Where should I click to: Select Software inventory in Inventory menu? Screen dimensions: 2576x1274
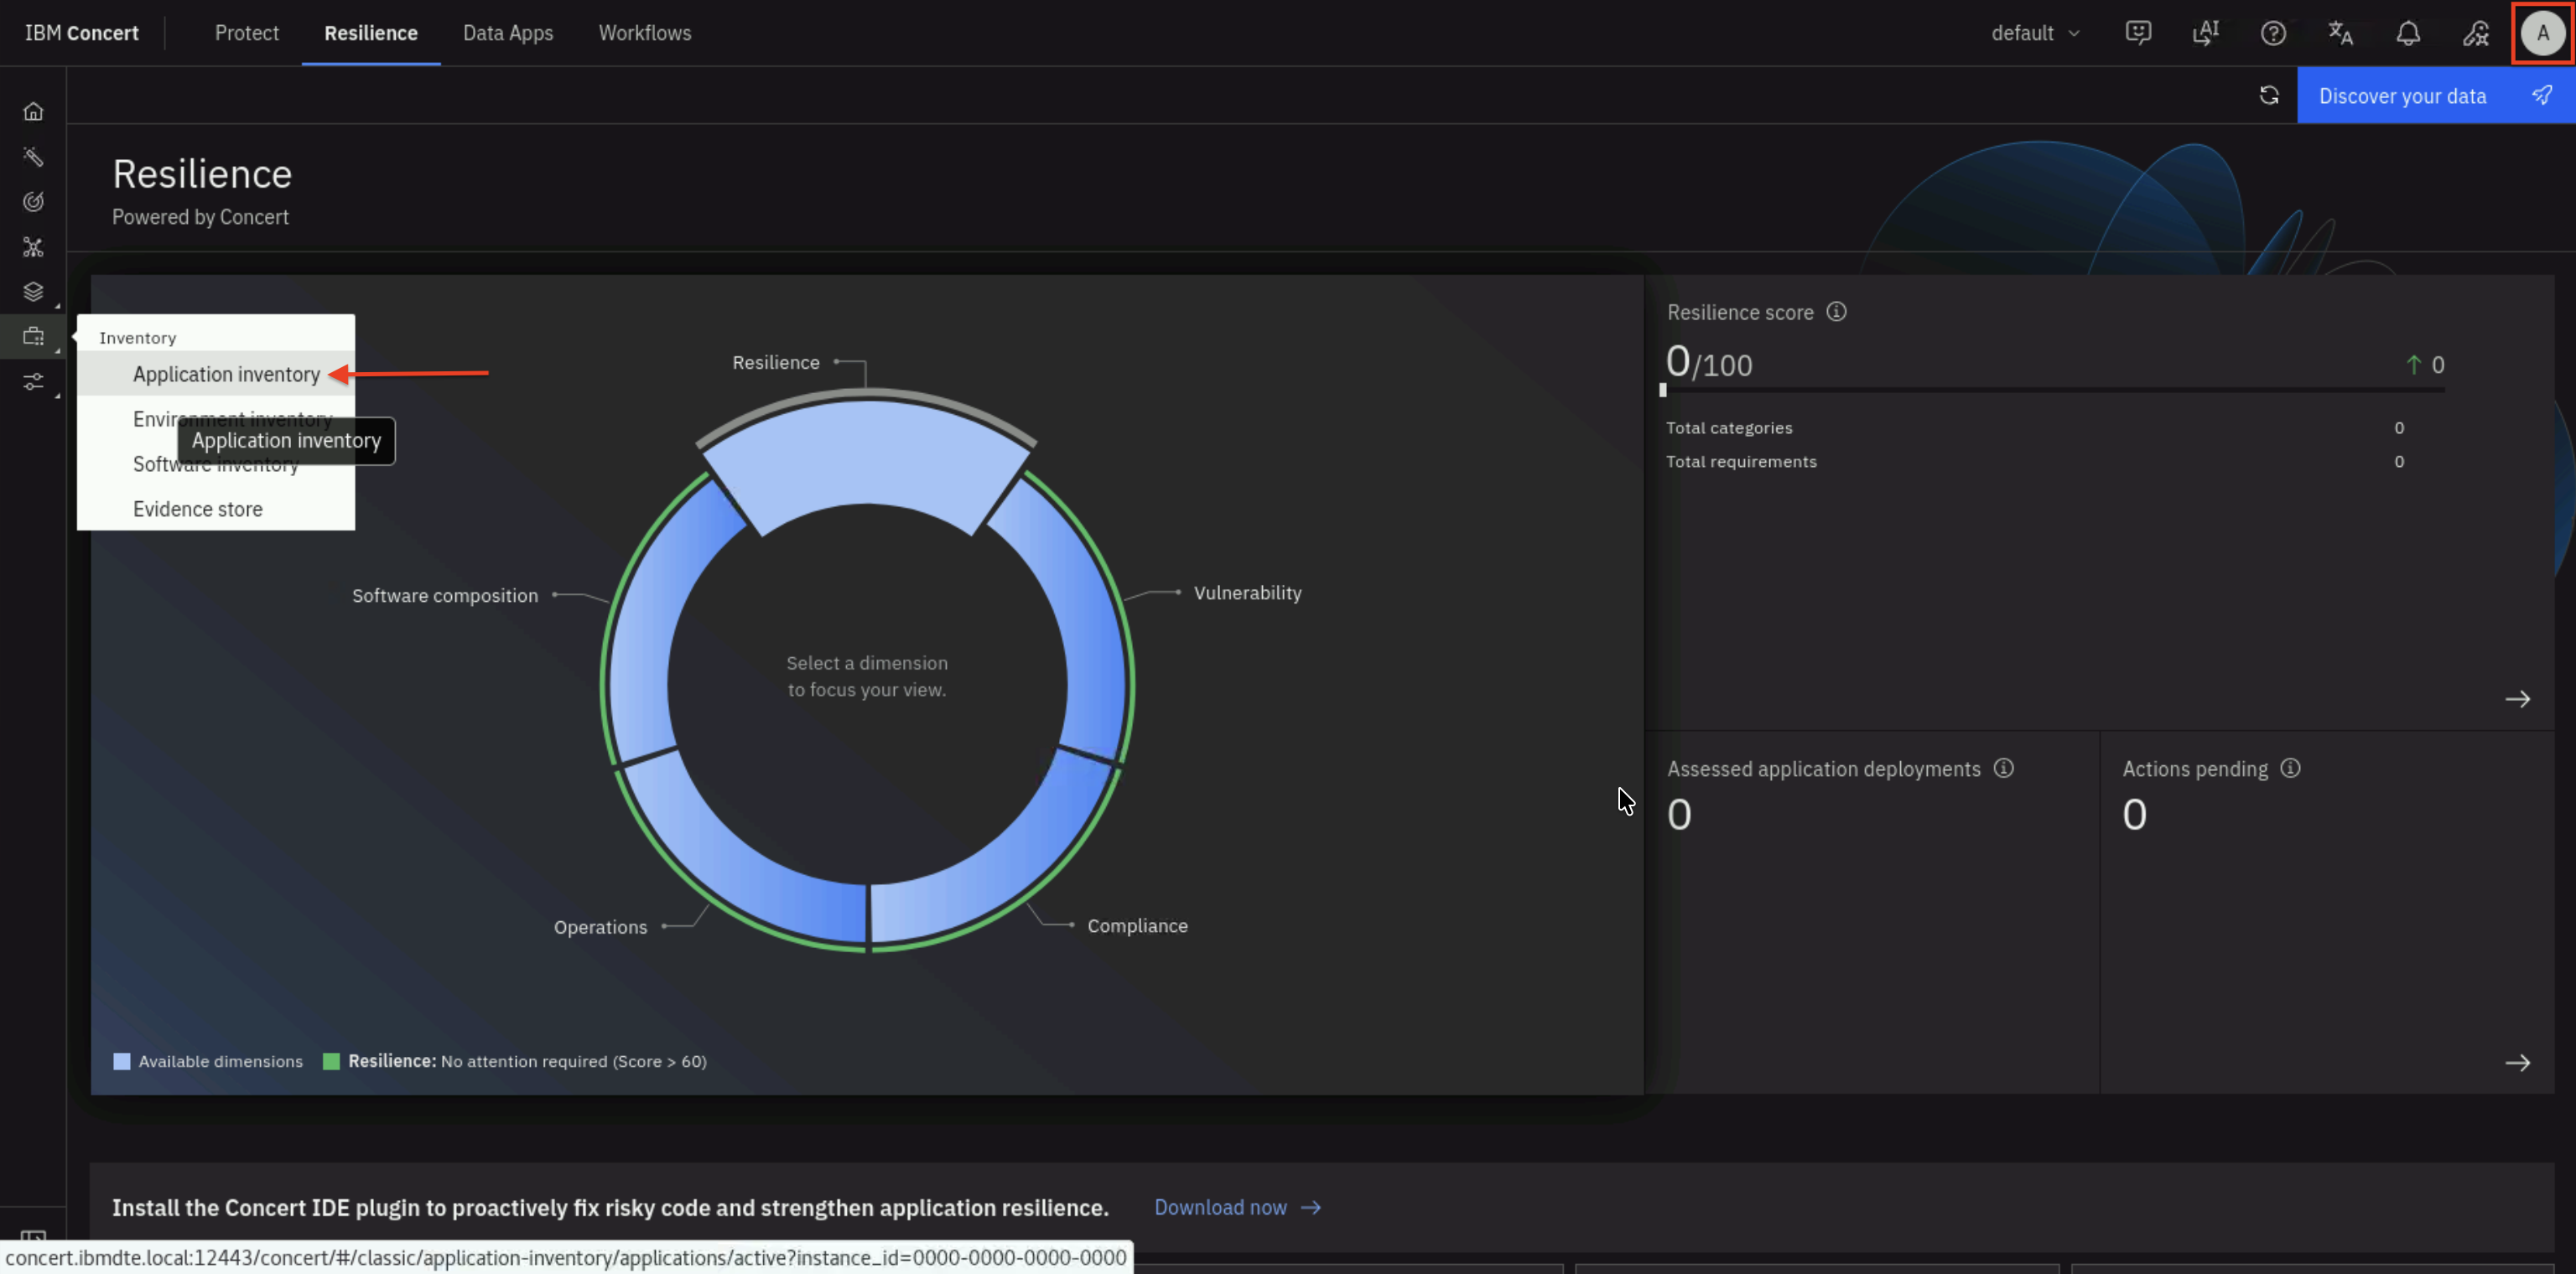(x=216, y=464)
